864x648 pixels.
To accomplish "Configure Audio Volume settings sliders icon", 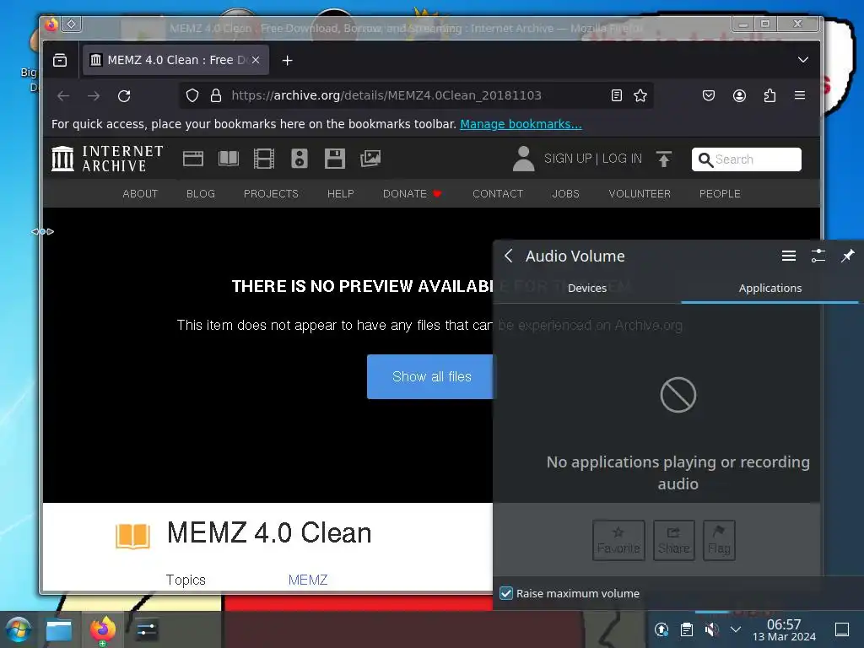I will (818, 256).
